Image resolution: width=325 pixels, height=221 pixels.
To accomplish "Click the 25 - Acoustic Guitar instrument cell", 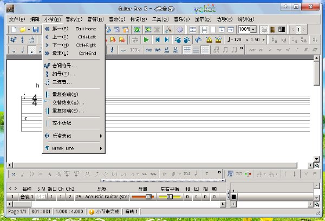I will [102, 197].
